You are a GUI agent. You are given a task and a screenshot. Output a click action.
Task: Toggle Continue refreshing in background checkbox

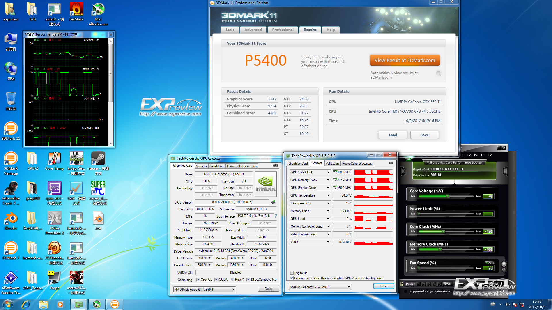click(292, 278)
